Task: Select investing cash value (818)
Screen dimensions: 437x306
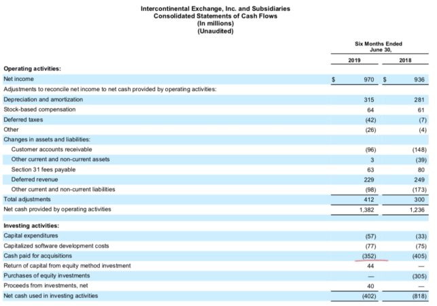Action: (x=419, y=296)
